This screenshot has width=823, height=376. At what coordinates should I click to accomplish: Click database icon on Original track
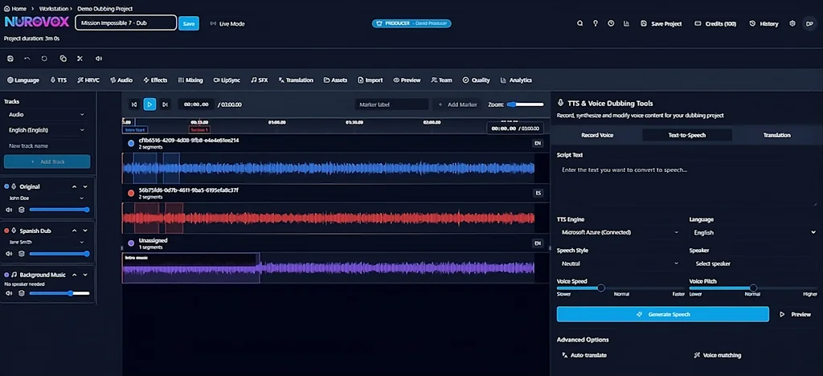pyautogui.click(x=22, y=210)
